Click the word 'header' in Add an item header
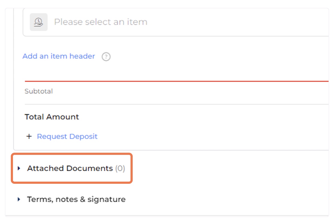Image resolution: width=334 pixels, height=220 pixels. [82, 56]
